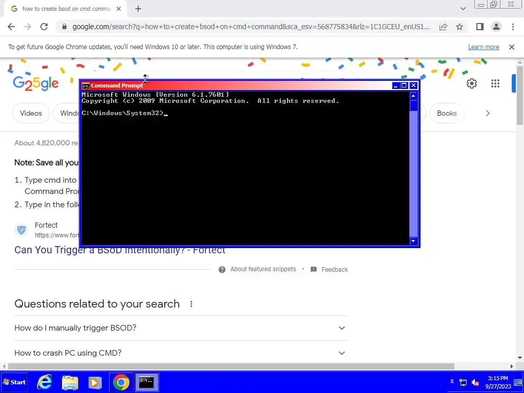This screenshot has width=524, height=393.
Task: Click About featured snippets
Action: click(263, 269)
